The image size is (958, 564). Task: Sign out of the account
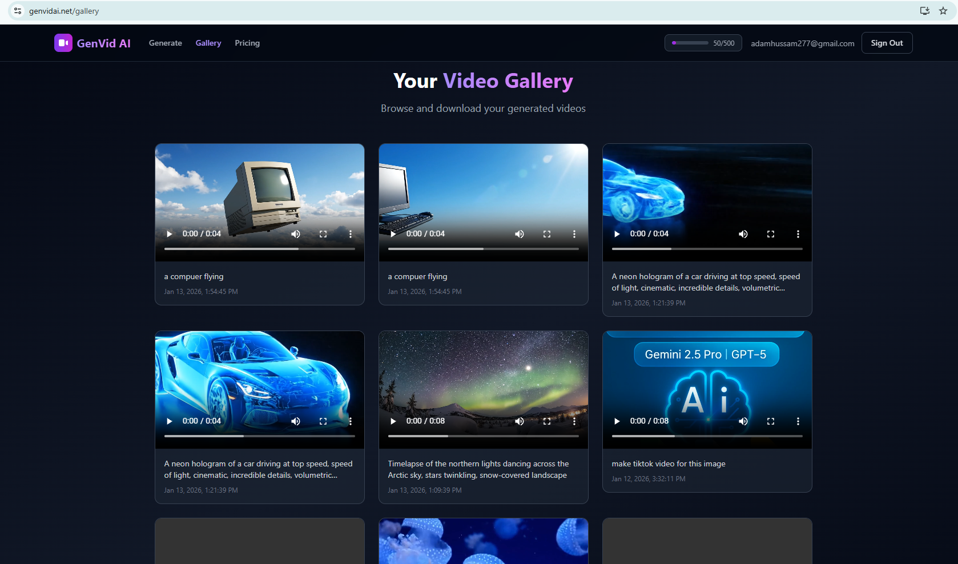(x=887, y=42)
